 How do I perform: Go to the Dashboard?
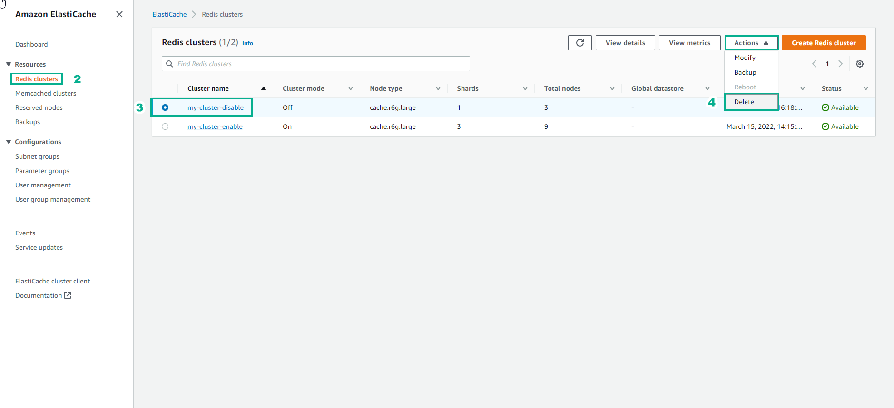31,44
